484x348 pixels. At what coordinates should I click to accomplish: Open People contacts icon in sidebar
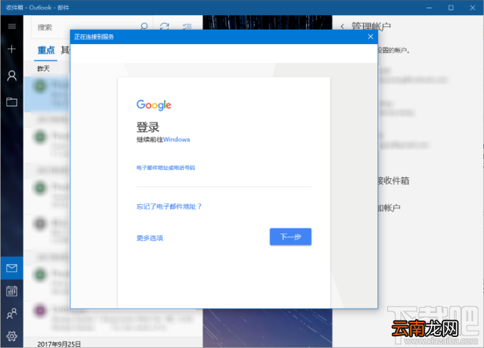click(12, 313)
